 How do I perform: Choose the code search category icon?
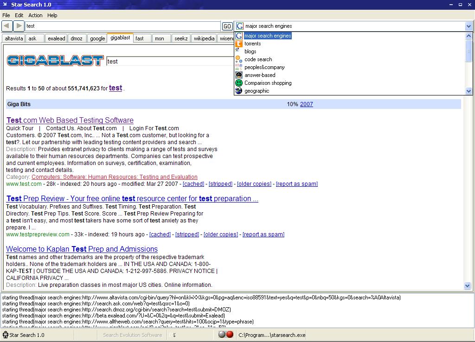pyautogui.click(x=239, y=59)
